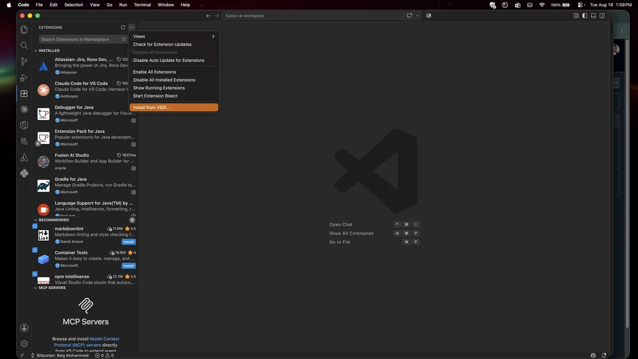Image resolution: width=638 pixels, height=359 pixels.
Task: Refresh the extensions list
Action: [123, 28]
